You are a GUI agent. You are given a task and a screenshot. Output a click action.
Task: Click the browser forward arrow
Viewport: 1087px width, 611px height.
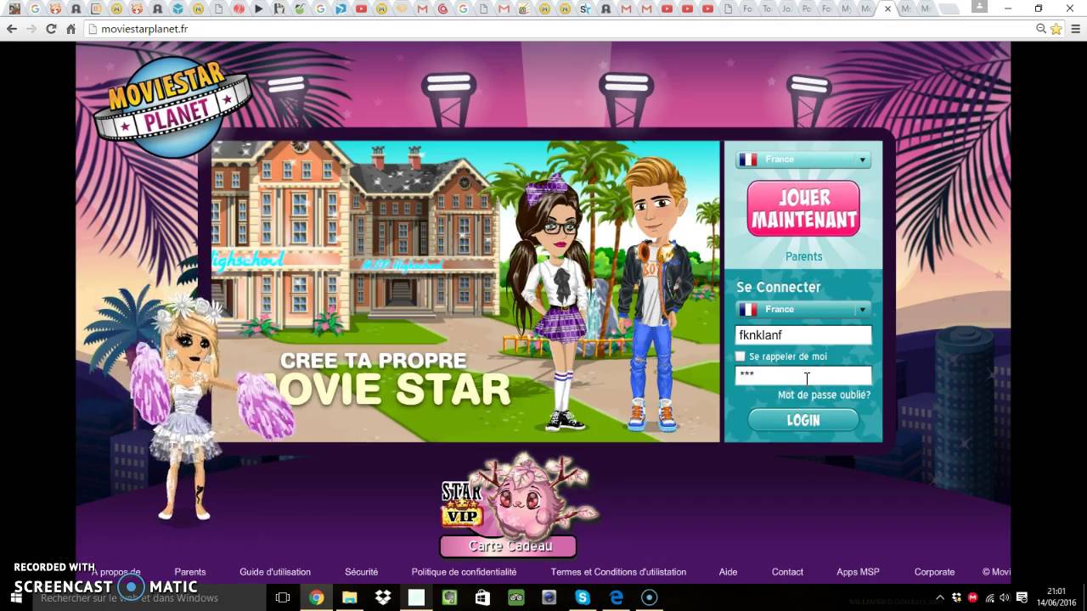31,29
